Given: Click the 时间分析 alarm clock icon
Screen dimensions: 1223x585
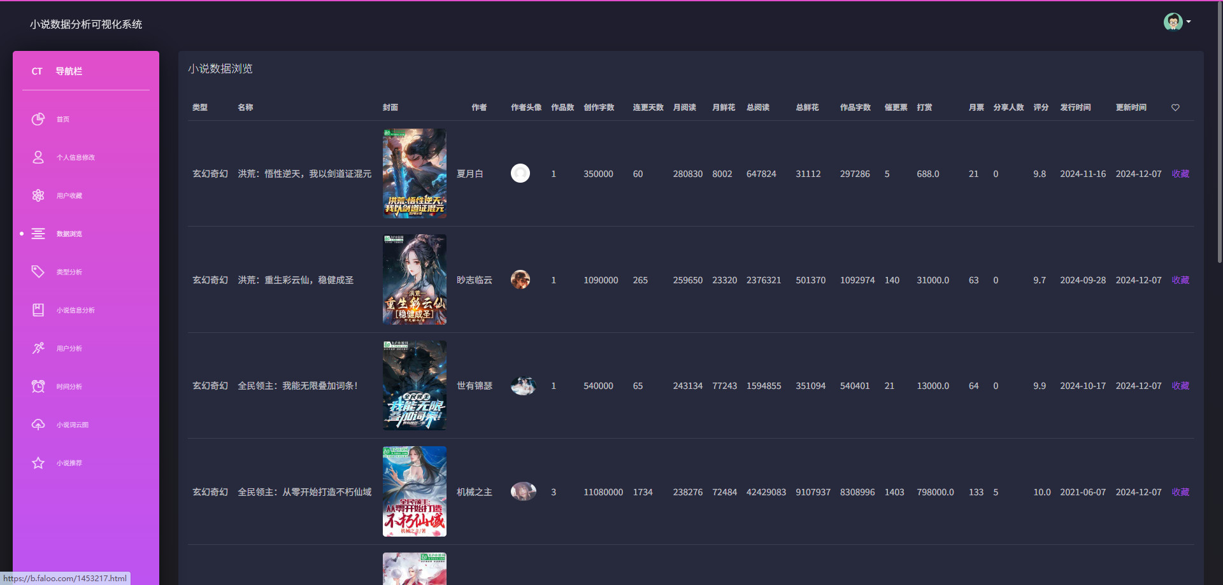Looking at the screenshot, I should [x=38, y=386].
